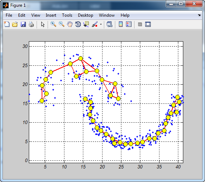Click the Link Plot toolbar icon

point(110,24)
